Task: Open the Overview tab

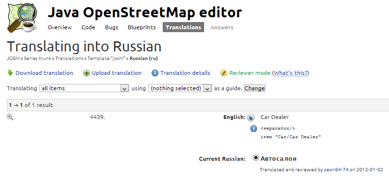Action: click(x=60, y=27)
